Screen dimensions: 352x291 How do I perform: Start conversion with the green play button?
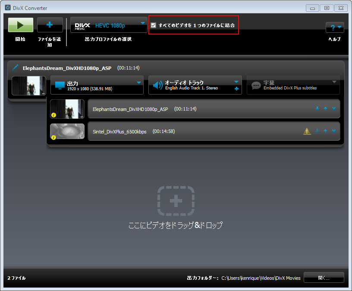21,25
